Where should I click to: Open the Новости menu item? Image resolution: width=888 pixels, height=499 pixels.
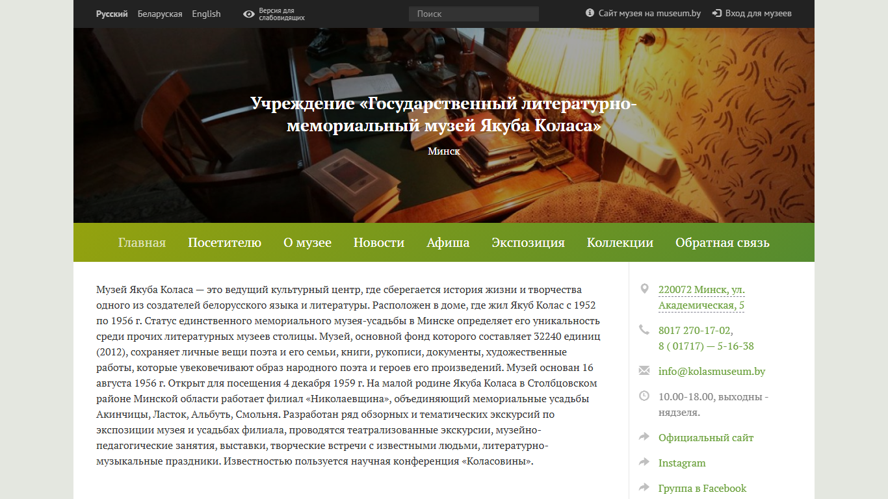click(379, 243)
